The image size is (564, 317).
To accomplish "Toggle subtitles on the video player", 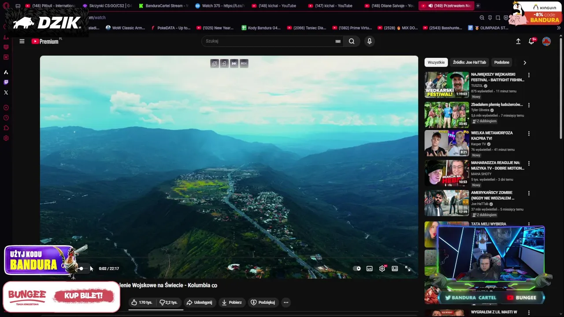I will [x=369, y=269].
